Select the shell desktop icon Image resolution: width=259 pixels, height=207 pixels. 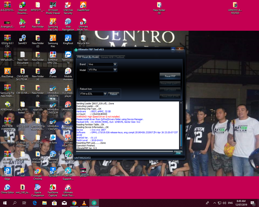23,23
